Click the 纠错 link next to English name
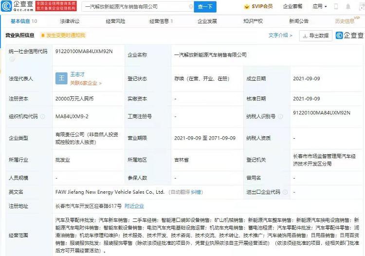 (x=196, y=192)
